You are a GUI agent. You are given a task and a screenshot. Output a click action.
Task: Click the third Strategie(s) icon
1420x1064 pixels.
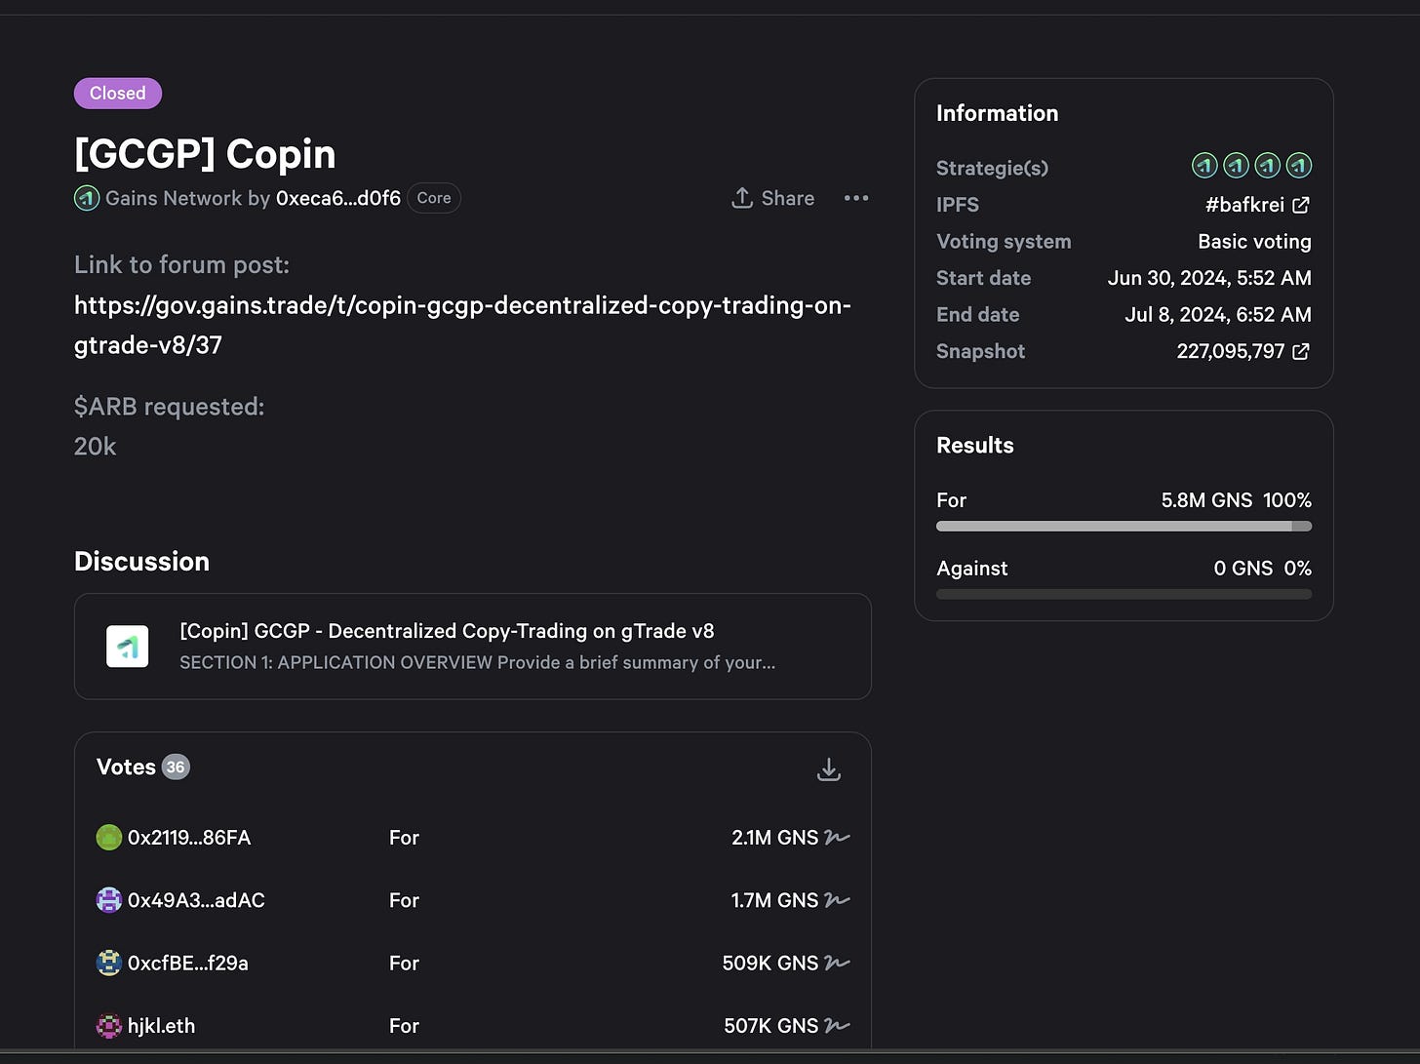[1267, 167]
